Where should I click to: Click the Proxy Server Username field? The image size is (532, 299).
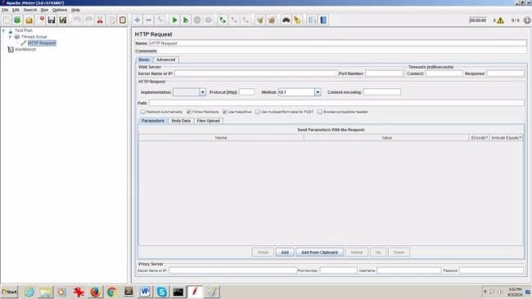click(408, 270)
